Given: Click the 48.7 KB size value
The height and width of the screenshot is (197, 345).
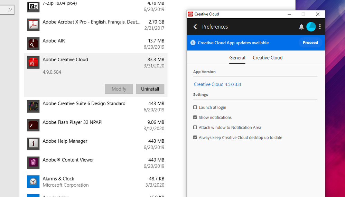Looking at the screenshot, I should 157,179.
